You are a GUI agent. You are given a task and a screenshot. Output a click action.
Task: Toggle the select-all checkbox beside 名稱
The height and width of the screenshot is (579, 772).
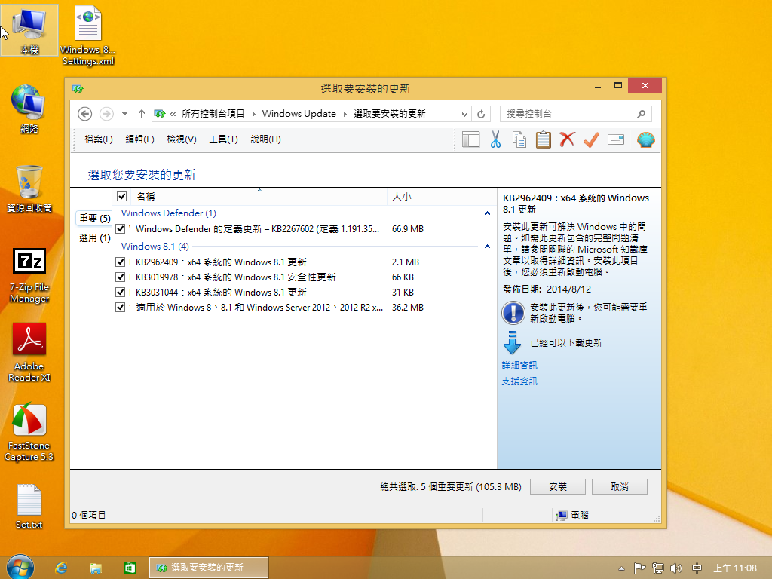121,197
